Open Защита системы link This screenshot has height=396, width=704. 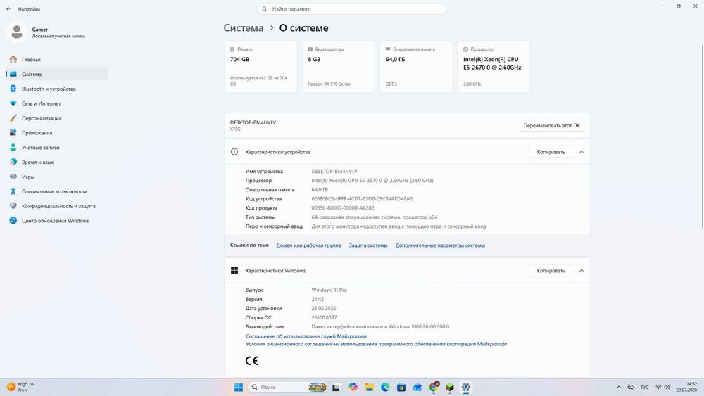click(x=368, y=245)
